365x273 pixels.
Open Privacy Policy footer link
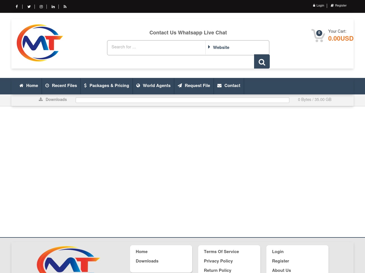[x=218, y=261]
